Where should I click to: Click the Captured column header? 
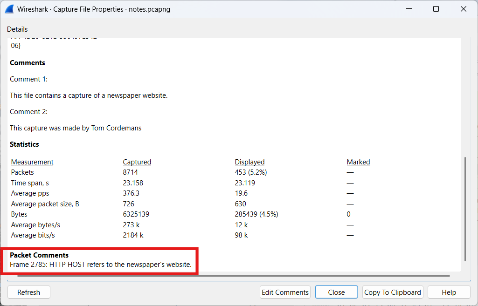click(137, 162)
